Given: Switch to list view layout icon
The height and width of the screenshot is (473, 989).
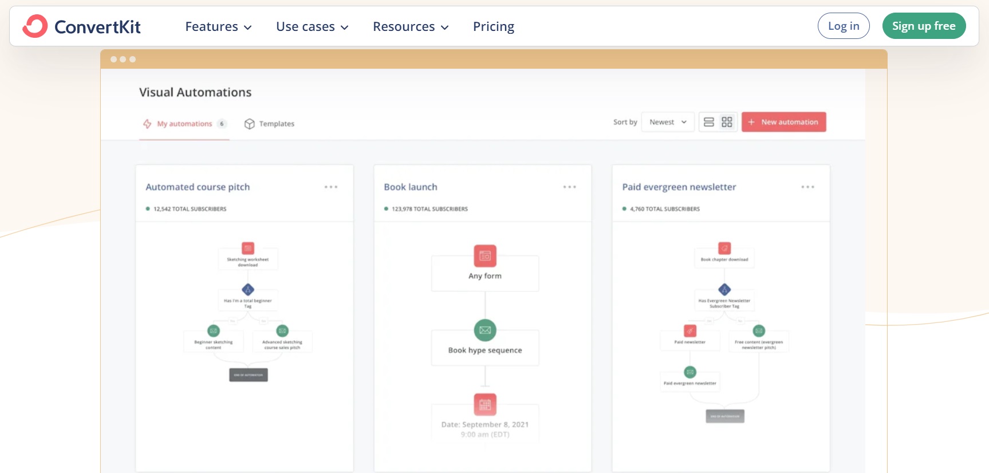Looking at the screenshot, I should [x=708, y=122].
